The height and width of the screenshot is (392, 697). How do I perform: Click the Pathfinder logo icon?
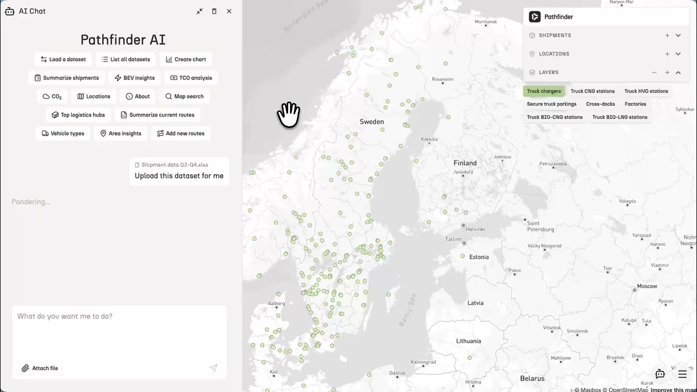click(x=535, y=17)
